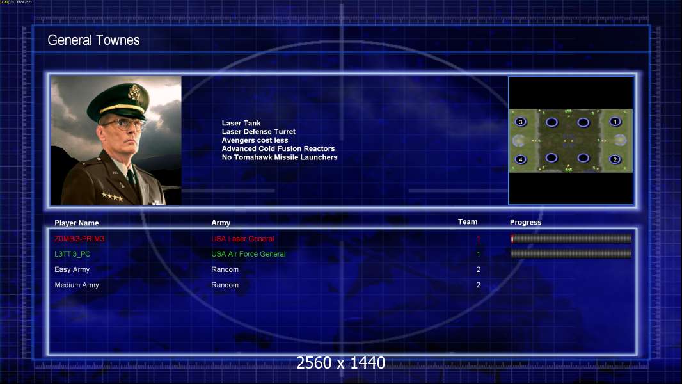Click "Random" in the Easy Army row

coord(225,269)
